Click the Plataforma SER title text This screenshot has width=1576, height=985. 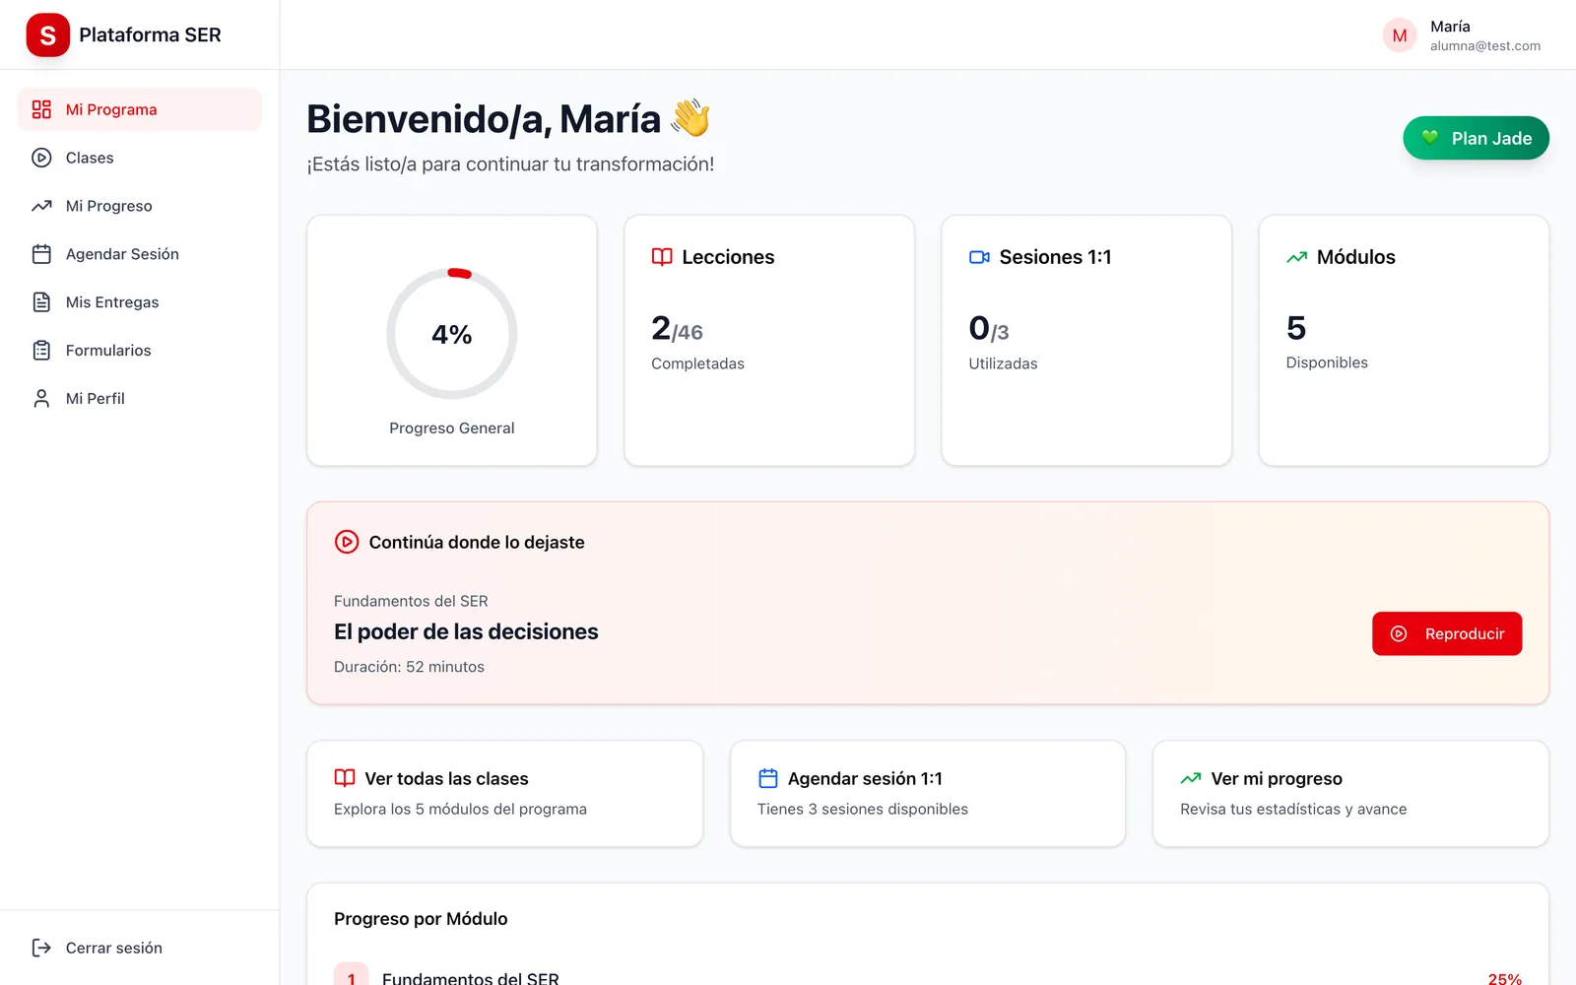150,34
